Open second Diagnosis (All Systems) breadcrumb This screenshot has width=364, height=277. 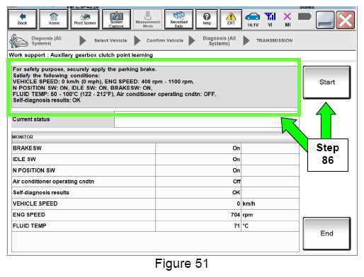(x=220, y=41)
